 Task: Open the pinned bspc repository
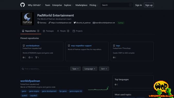(118, 46)
